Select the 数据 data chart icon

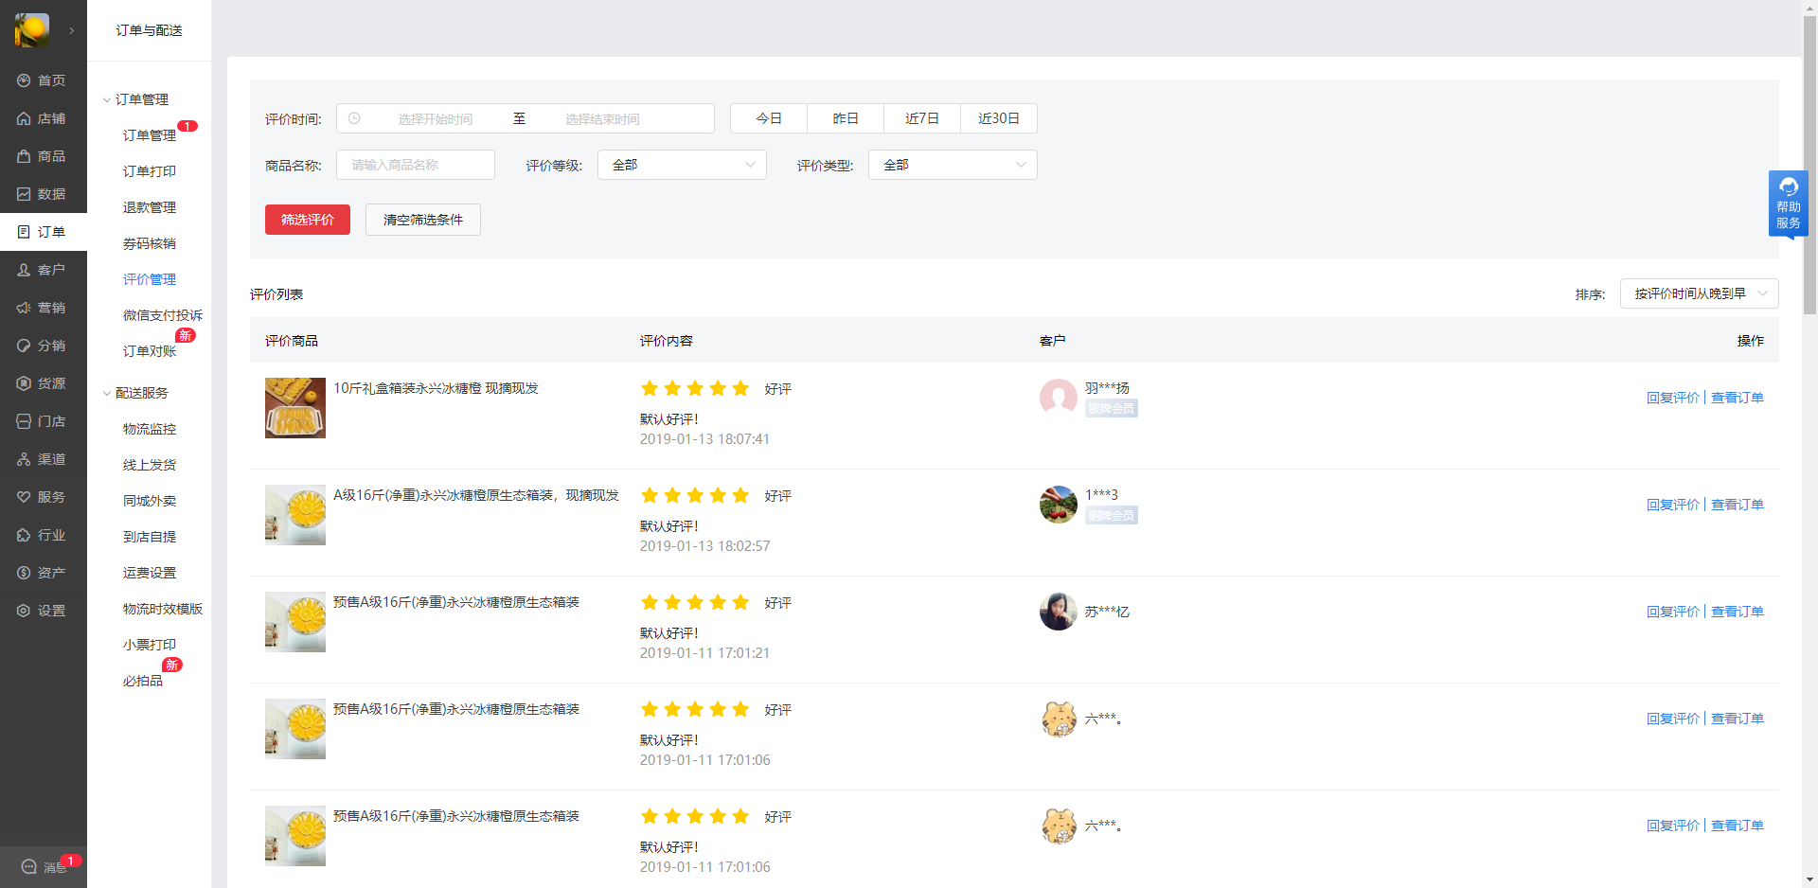pyautogui.click(x=25, y=194)
